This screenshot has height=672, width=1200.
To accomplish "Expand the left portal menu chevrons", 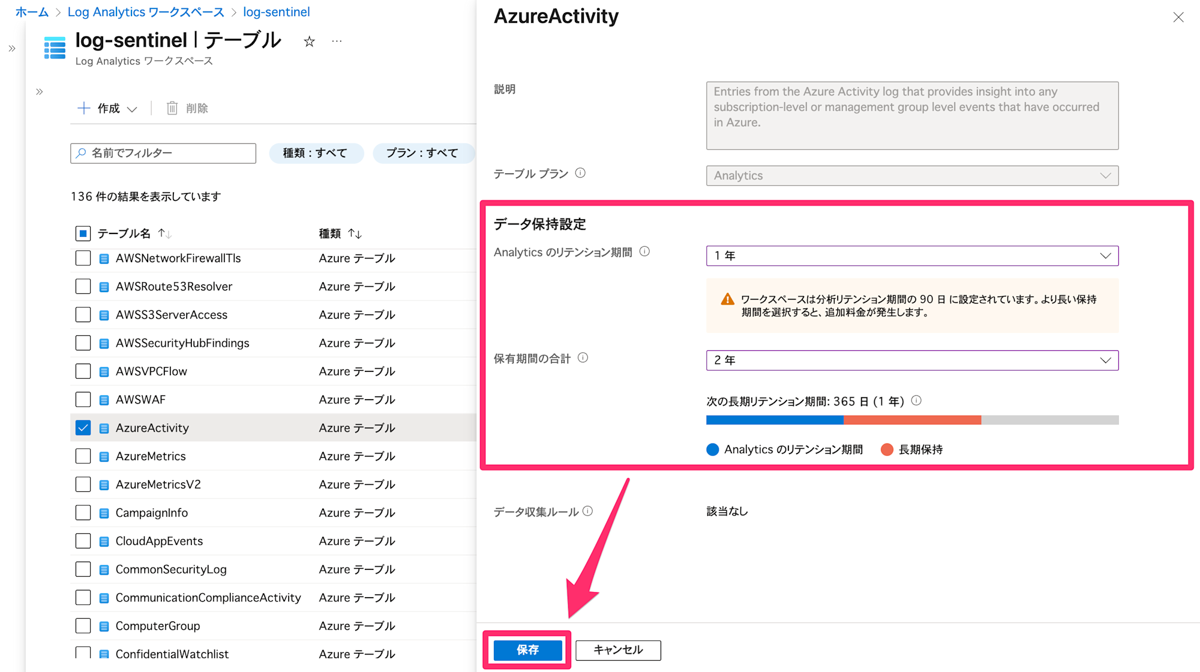I will tap(12, 49).
